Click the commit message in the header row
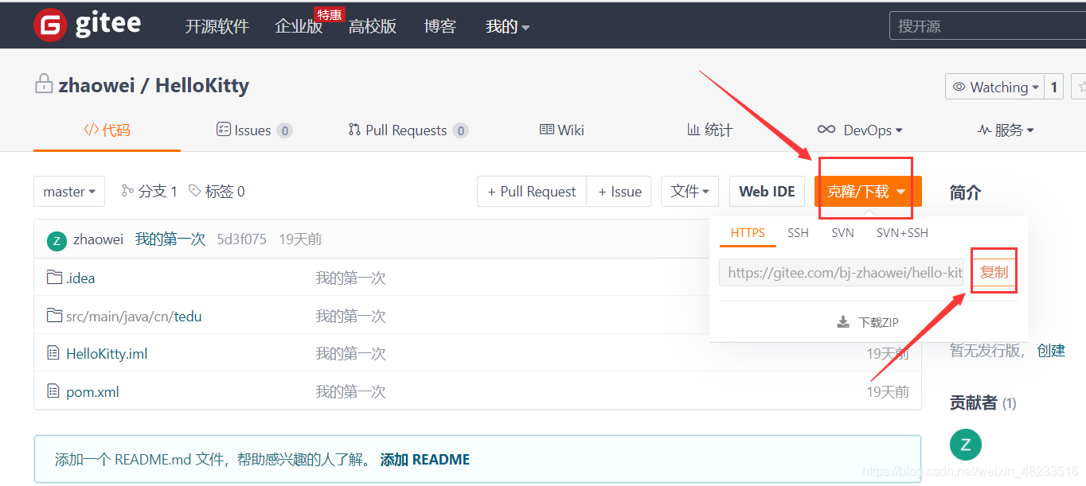Viewport: 1086px width, 486px height. tap(170, 239)
